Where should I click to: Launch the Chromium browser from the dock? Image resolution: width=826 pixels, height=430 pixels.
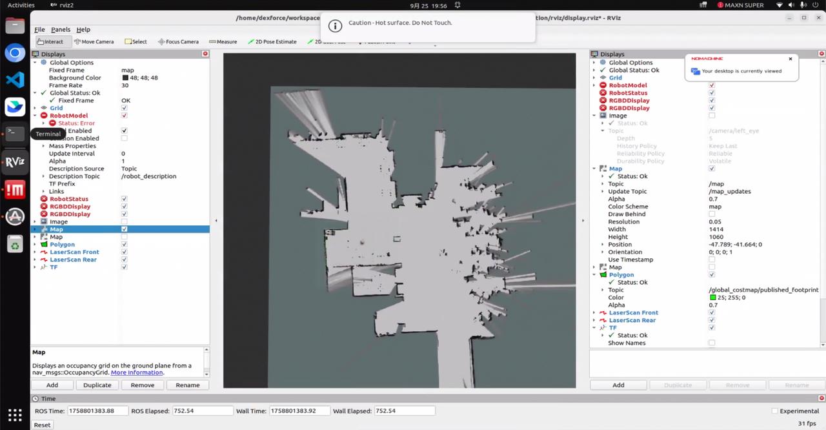coord(15,53)
